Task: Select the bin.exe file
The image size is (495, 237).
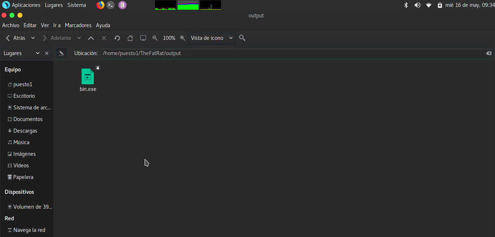Action: pos(88,79)
